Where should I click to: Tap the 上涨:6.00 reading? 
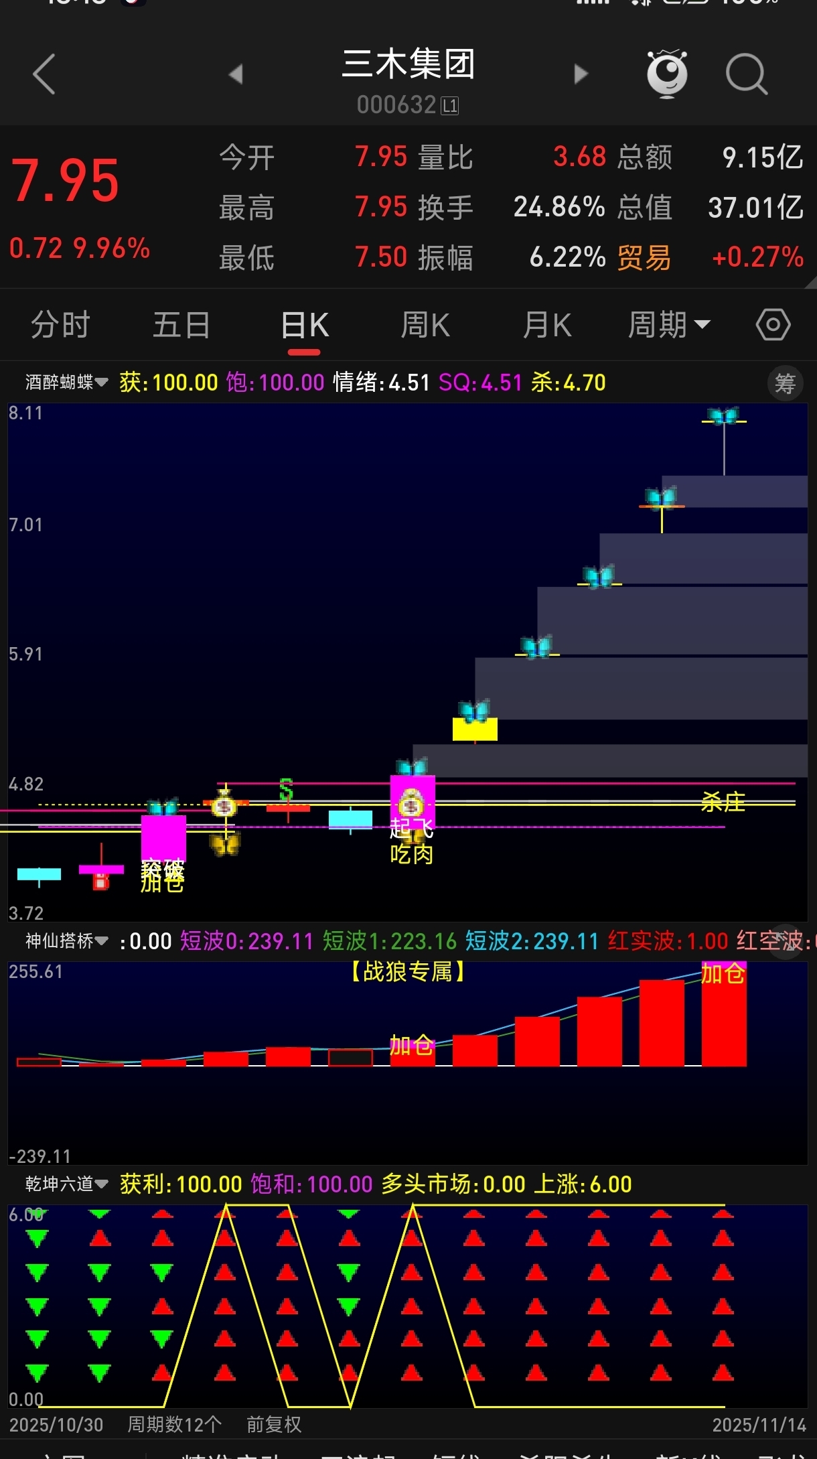583,1184
